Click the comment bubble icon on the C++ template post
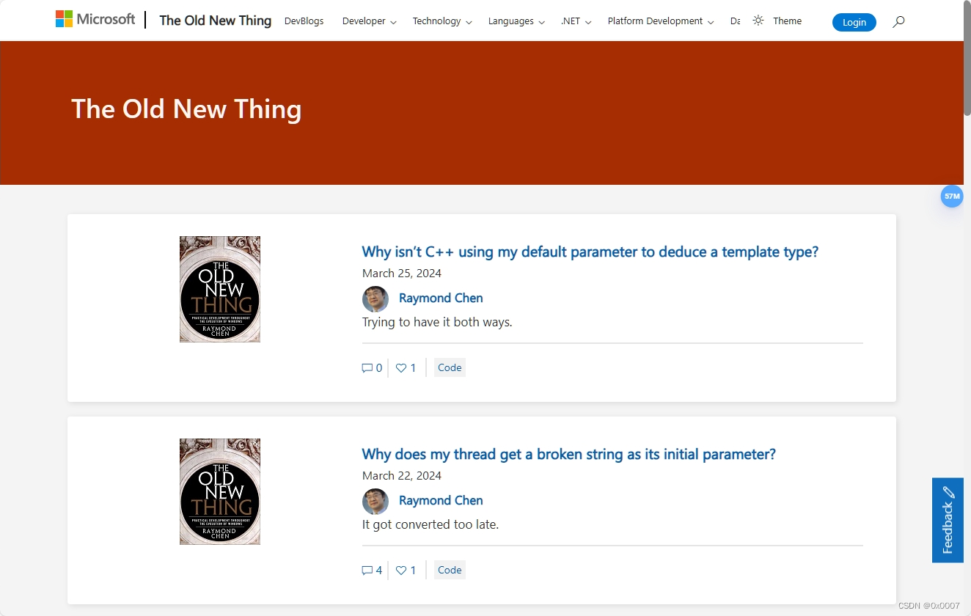 point(367,367)
